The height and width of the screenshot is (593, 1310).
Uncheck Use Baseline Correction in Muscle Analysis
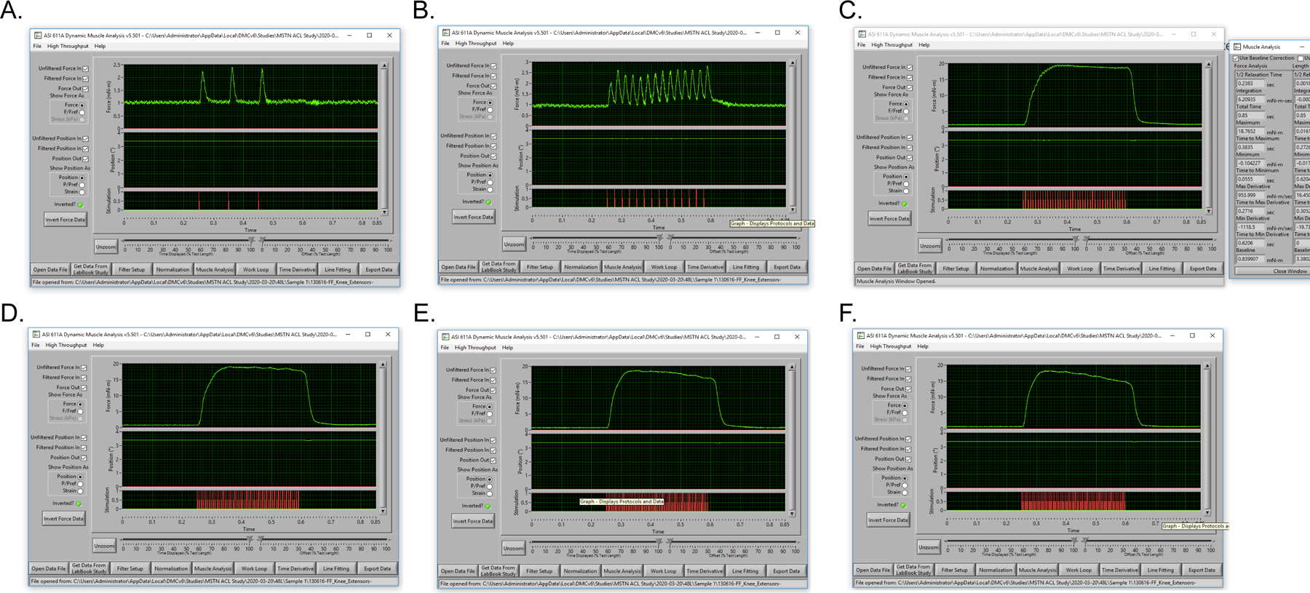coord(1236,58)
